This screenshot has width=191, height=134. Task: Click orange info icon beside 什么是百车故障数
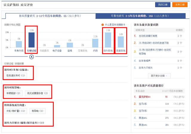103,25
